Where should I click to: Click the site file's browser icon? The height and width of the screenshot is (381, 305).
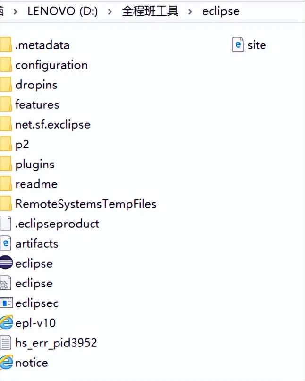point(237,45)
